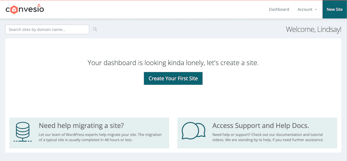Focus the search sites by domain field
Screen dimensions: 347x161
pyautogui.click(x=47, y=29)
